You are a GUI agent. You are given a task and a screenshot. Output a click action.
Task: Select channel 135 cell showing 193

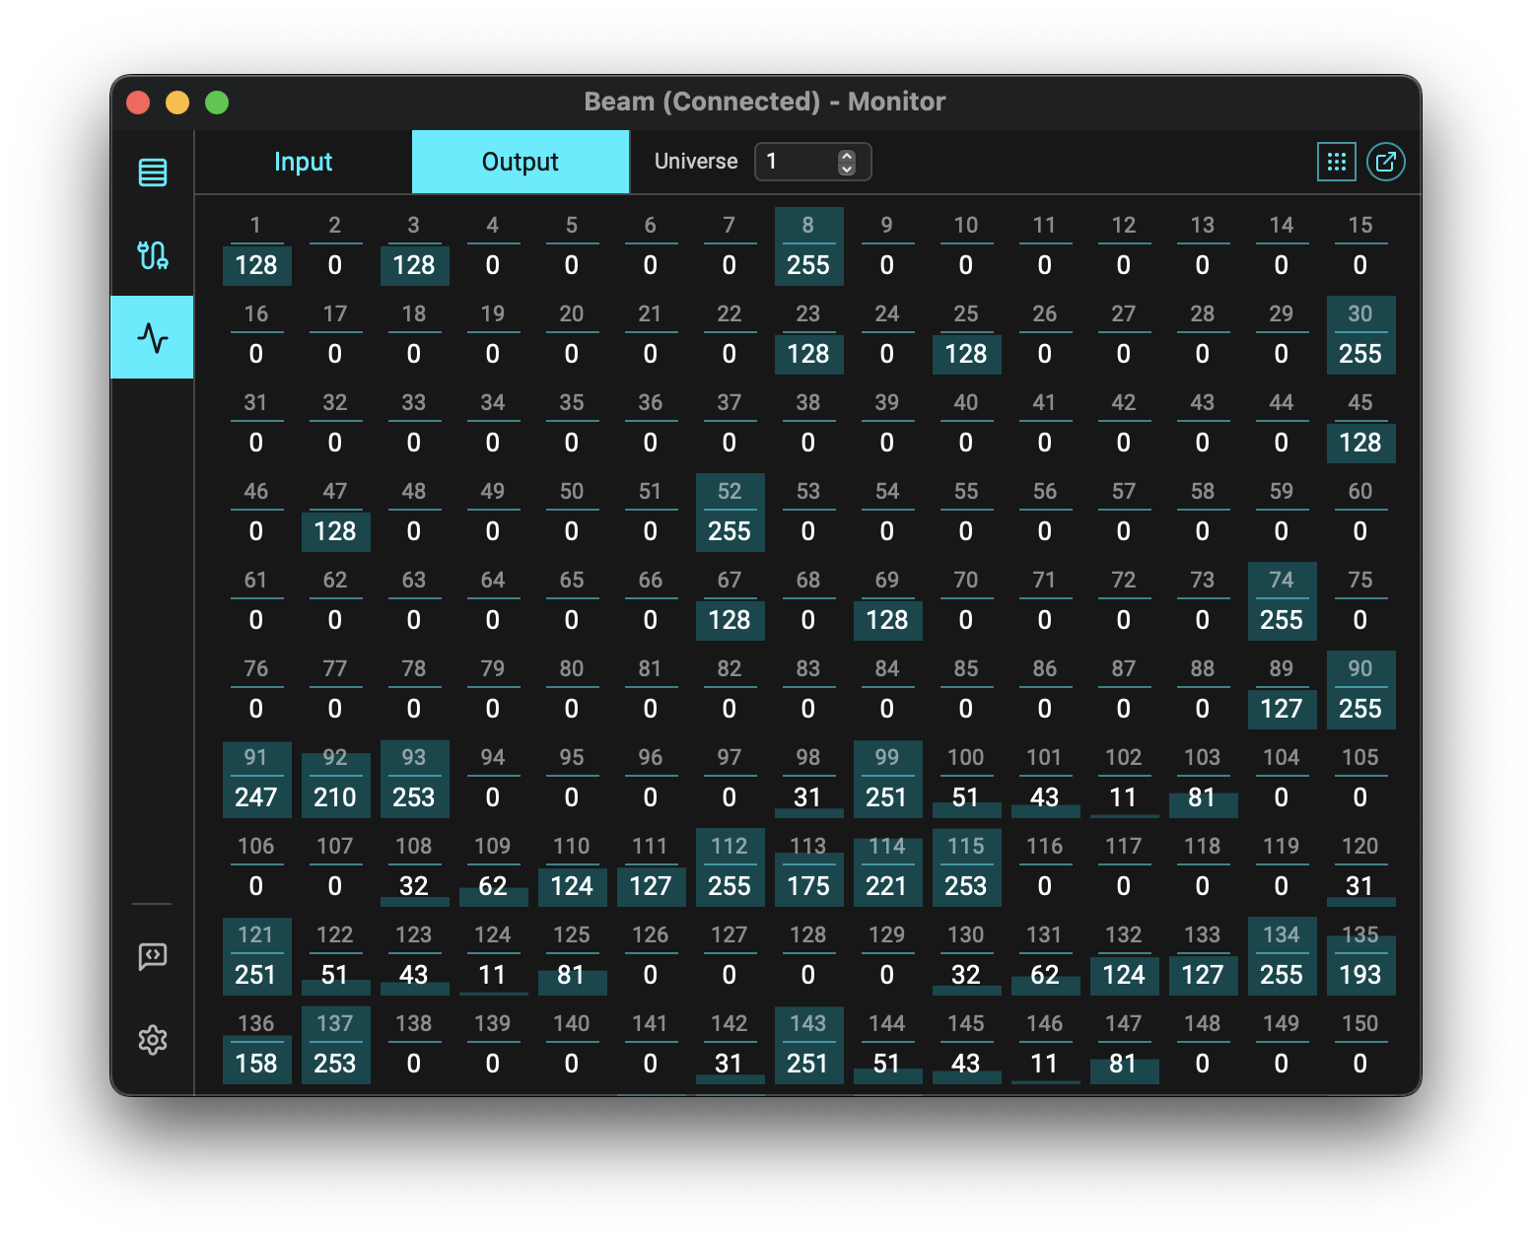coord(1360,956)
